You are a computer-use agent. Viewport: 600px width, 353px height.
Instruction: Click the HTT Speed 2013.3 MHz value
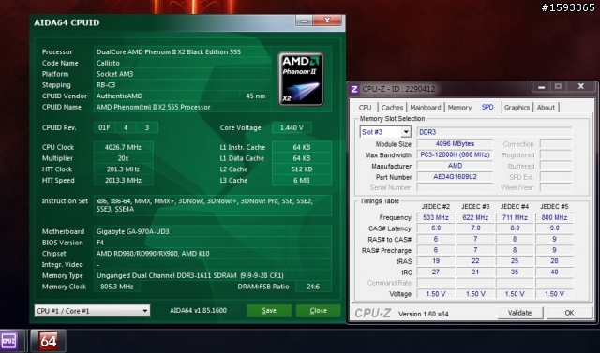point(123,181)
